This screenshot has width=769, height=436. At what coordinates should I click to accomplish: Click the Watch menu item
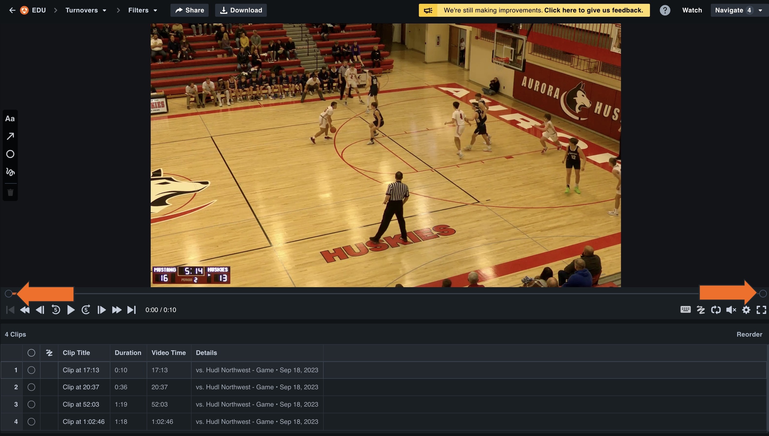[x=692, y=10]
